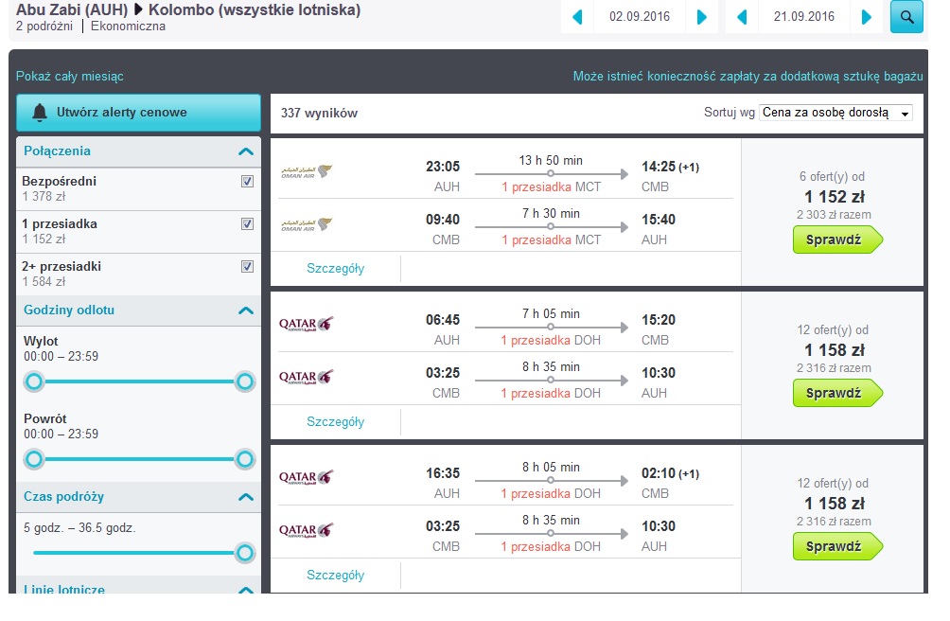This screenshot has height=621, width=950.
Task: Go to next departure date arrow
Action: (x=701, y=17)
